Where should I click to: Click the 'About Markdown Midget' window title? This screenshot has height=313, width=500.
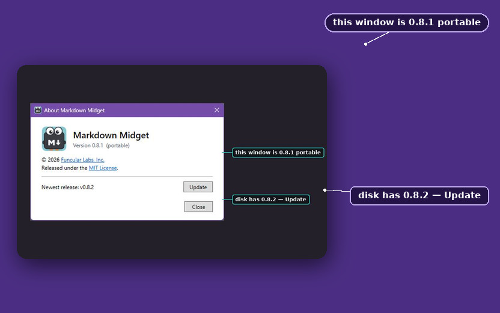click(x=75, y=111)
